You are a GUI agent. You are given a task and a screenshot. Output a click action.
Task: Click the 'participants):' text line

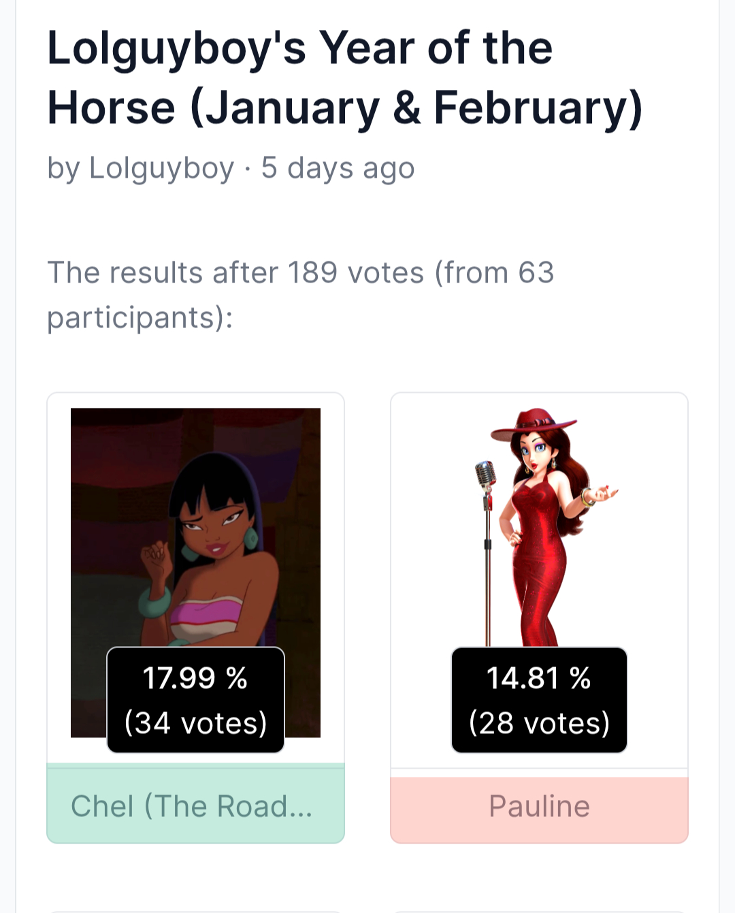(140, 317)
